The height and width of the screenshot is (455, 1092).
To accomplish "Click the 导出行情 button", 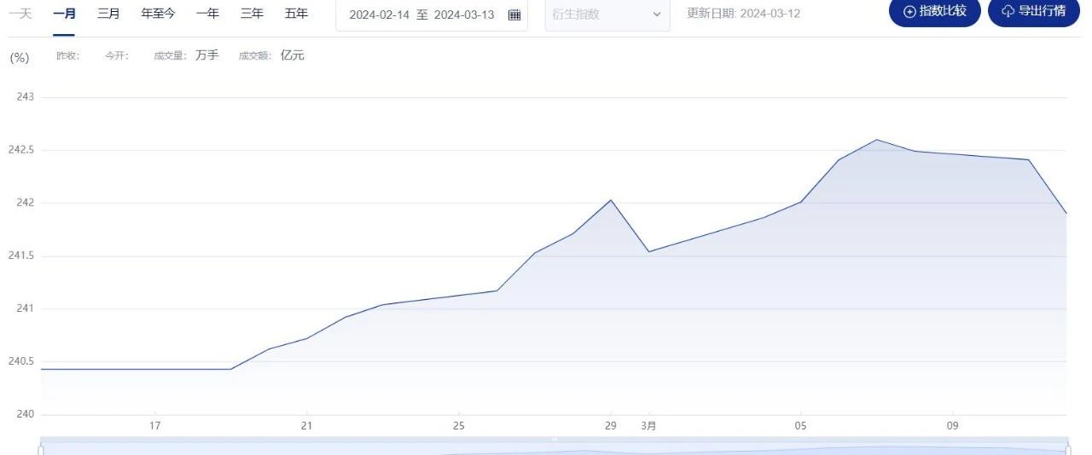I will 1034,12.
